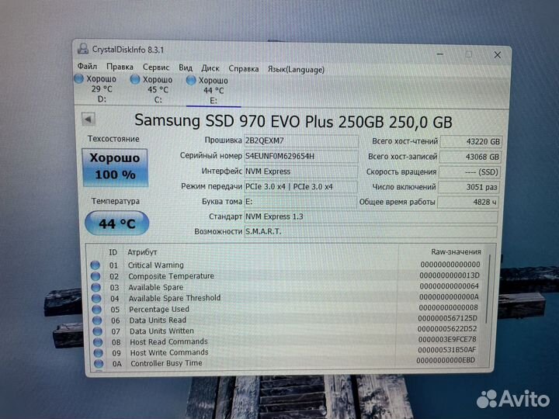Screen dimensions: 559x419
Task: Click the transfer mode field PCIe 3.0 x4
Action: pos(300,187)
